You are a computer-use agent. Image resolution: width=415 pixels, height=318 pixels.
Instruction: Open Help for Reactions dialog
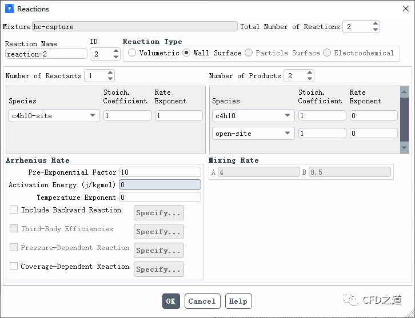click(238, 301)
